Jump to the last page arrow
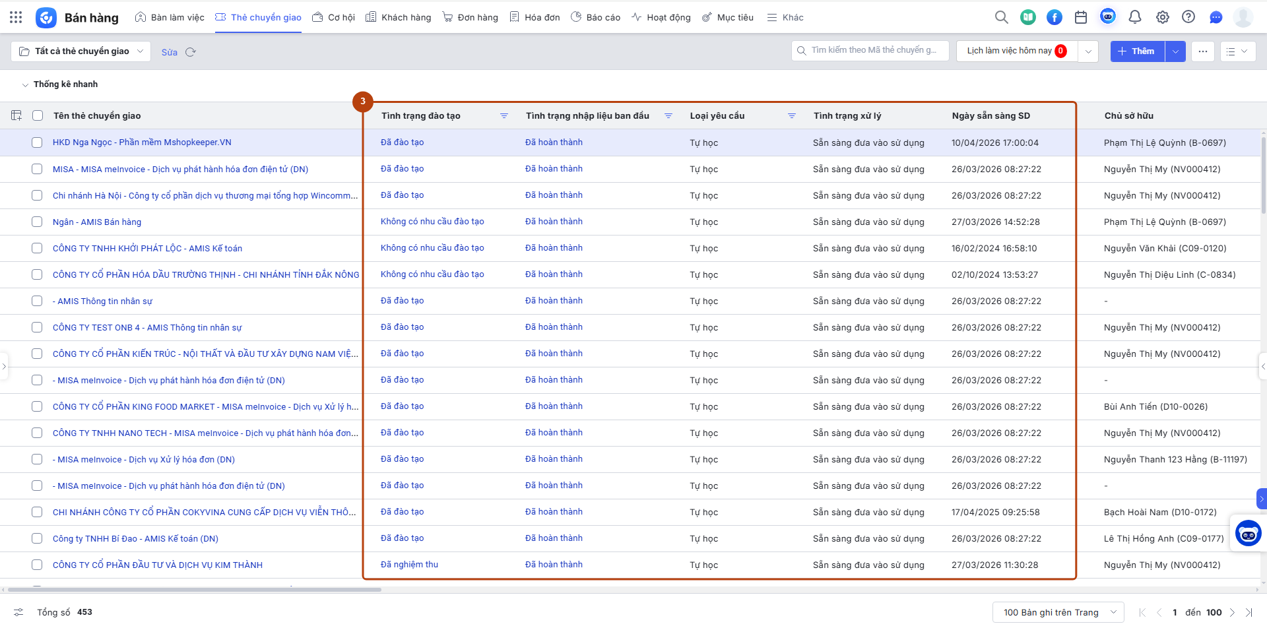 pyautogui.click(x=1249, y=612)
